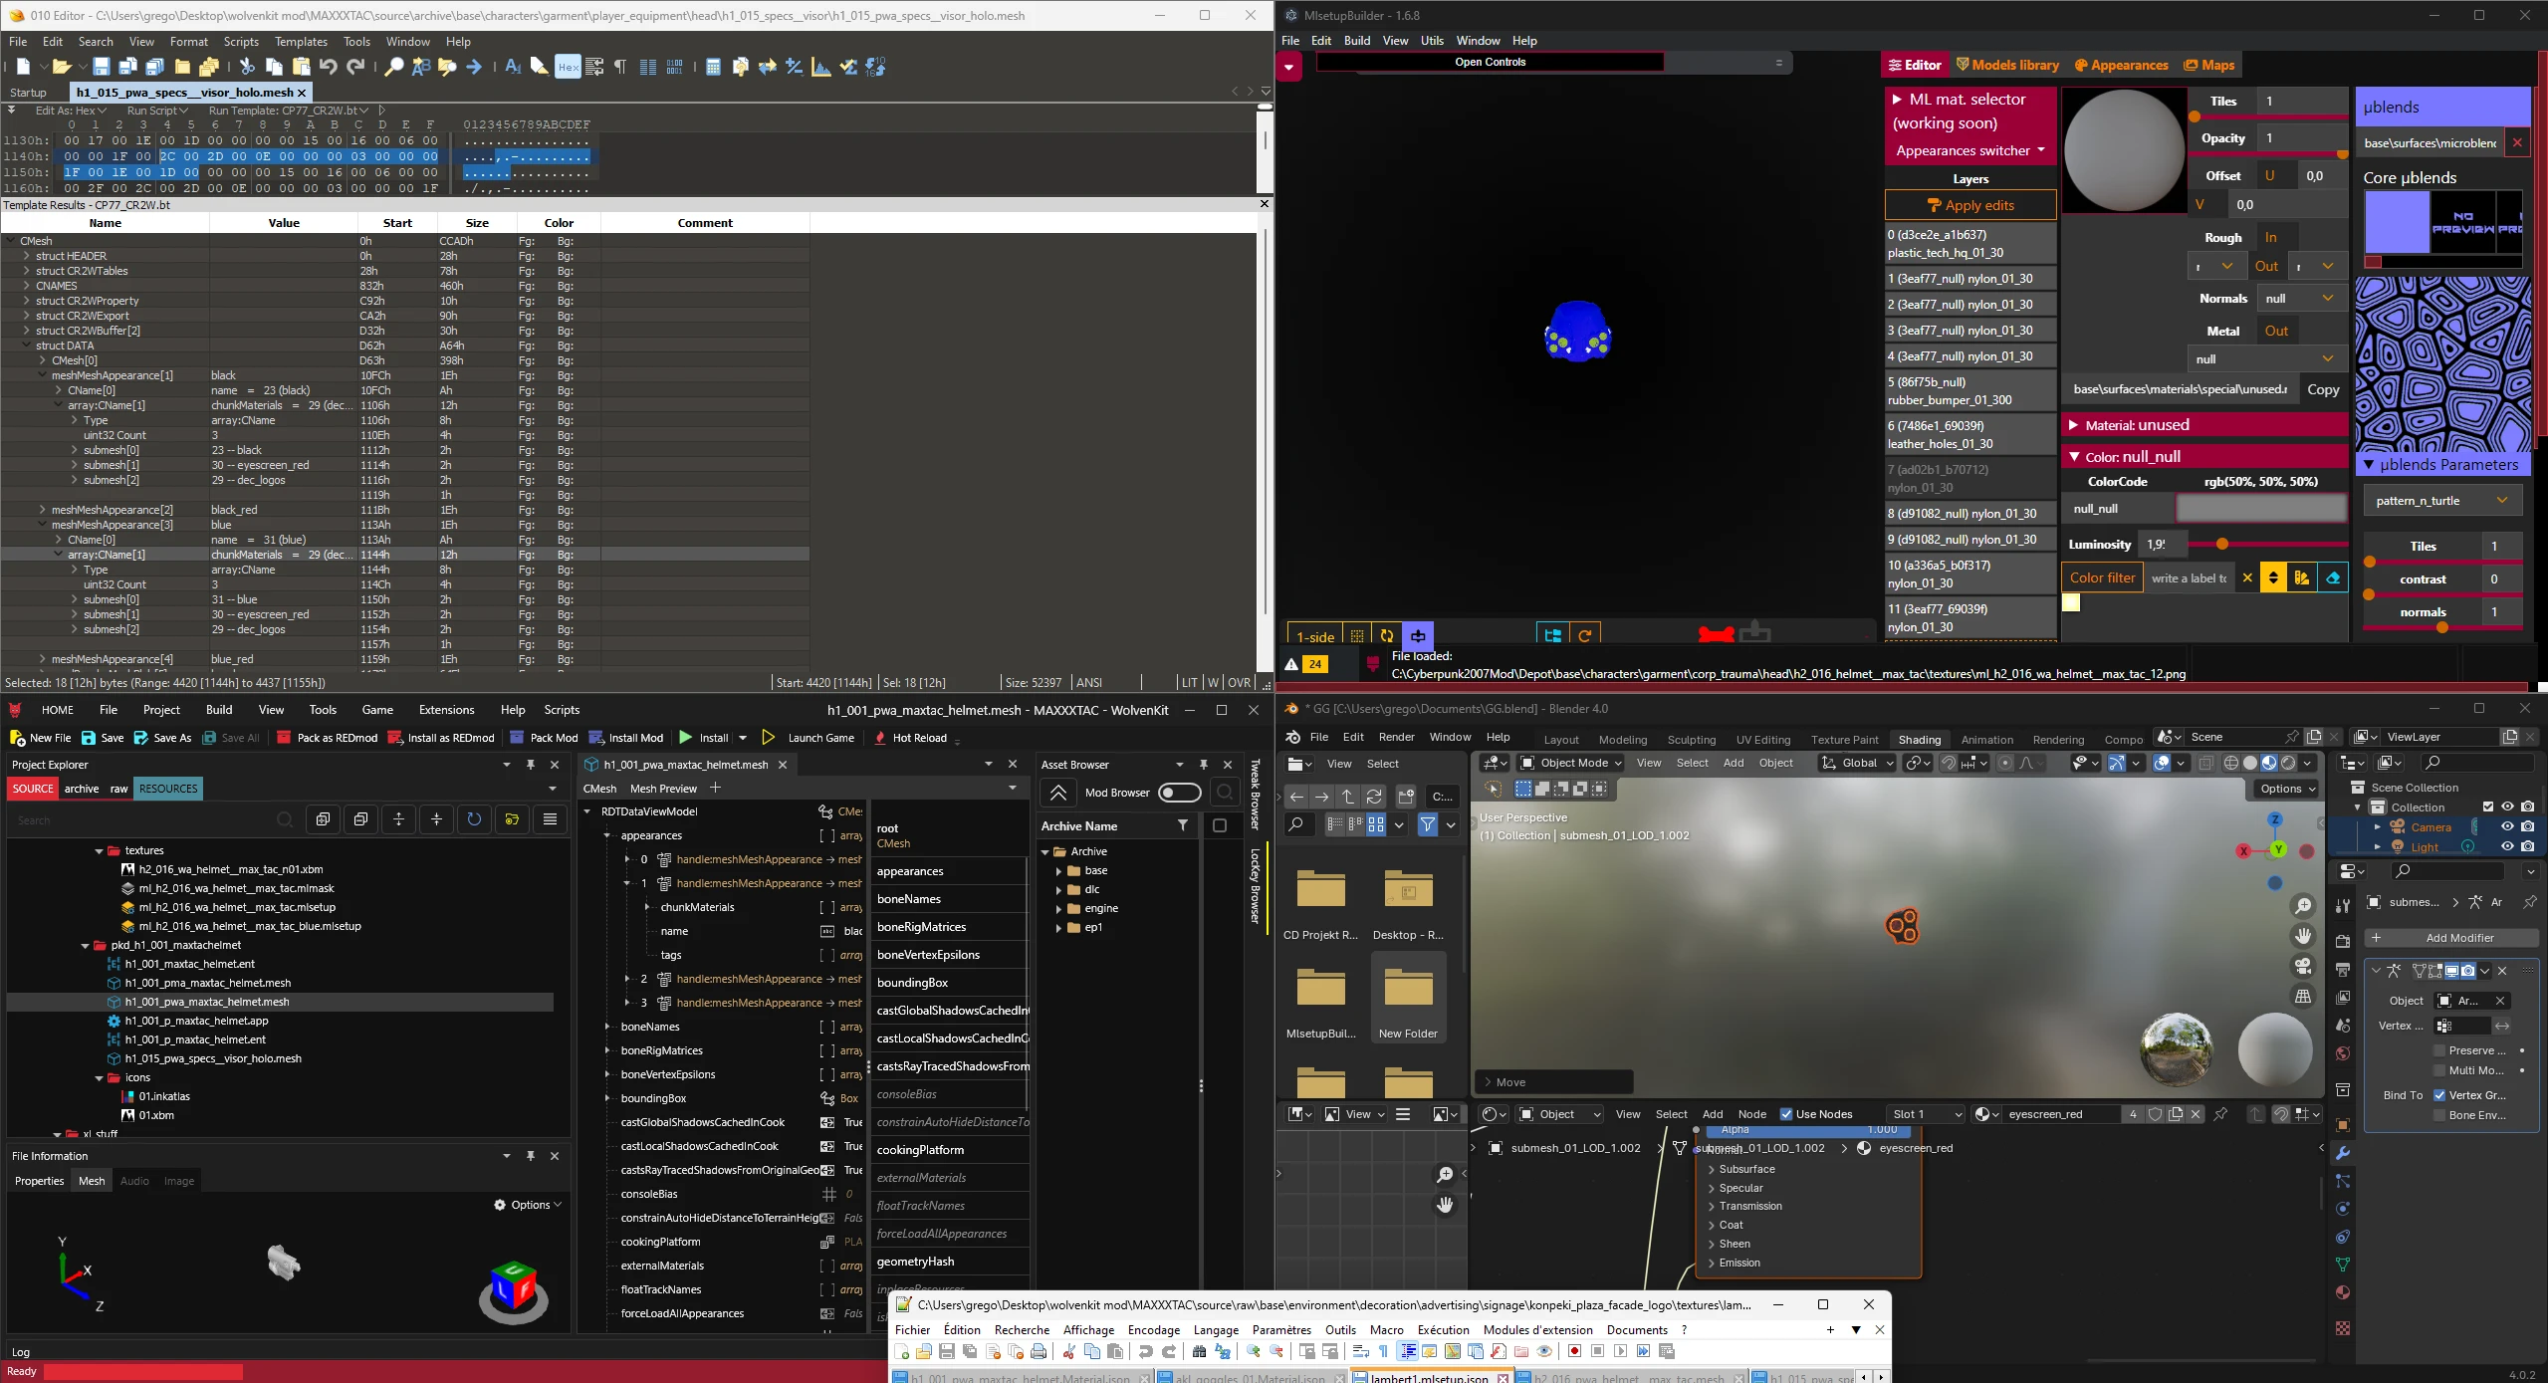Expand boneNames node in WolvenKit tree

coord(607,1027)
